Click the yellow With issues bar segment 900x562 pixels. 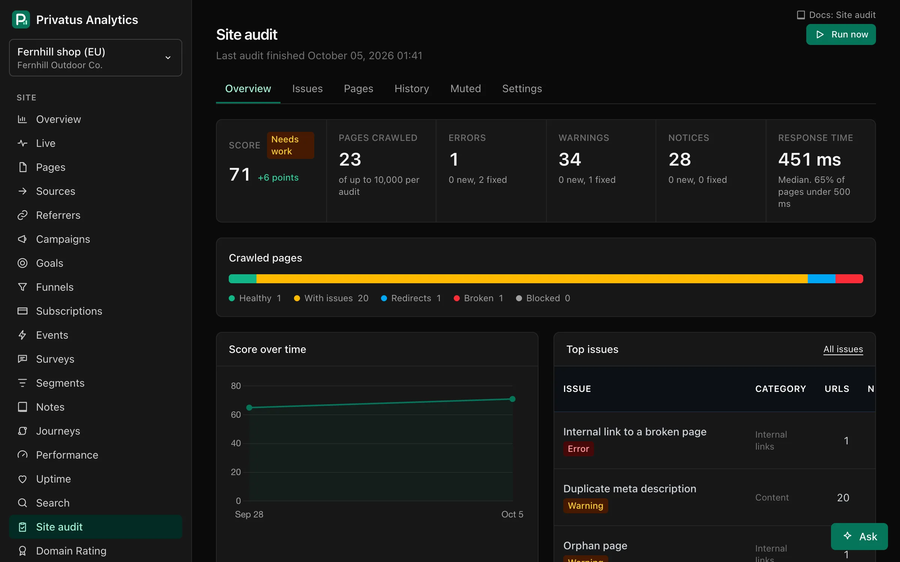pos(532,279)
